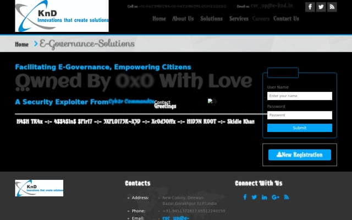Click the Contact Greetings text

tap(165, 105)
